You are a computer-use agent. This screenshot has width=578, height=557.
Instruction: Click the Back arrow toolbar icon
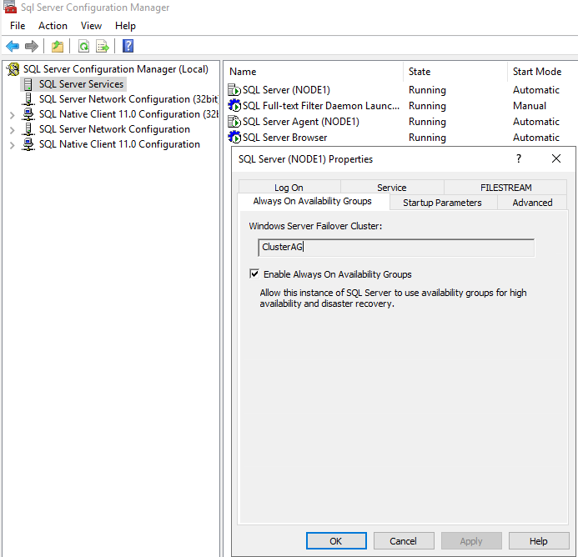coord(13,46)
